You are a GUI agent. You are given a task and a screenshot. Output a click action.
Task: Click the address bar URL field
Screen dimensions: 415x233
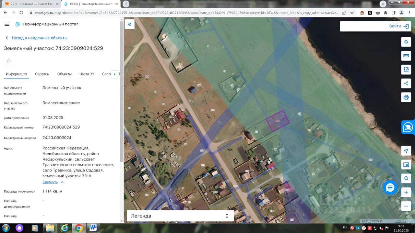[186, 13]
